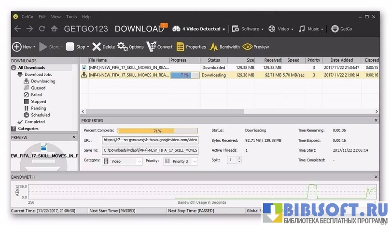Click the Bandwidth toolbar icon
Screen dimensions: 391x225
[214, 47]
